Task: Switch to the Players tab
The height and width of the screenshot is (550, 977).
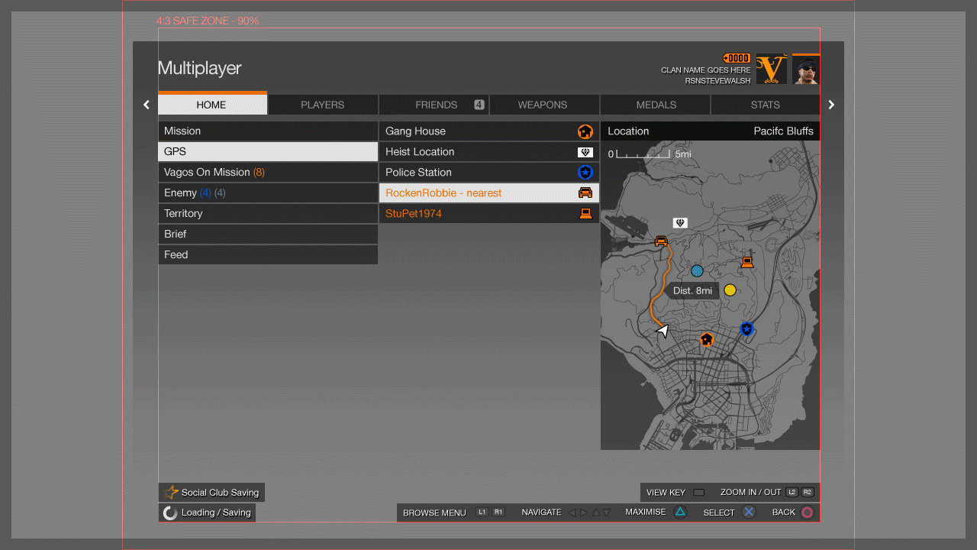Action: [322, 105]
